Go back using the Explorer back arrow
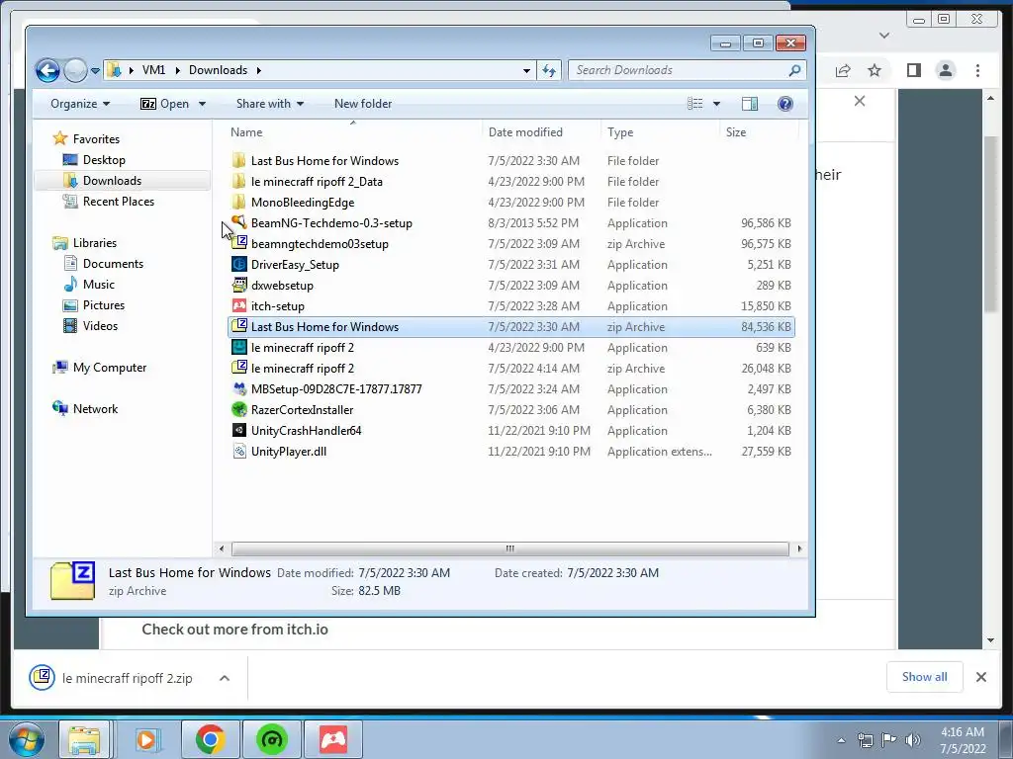Viewport: 1013px width, 759px height. [x=47, y=70]
